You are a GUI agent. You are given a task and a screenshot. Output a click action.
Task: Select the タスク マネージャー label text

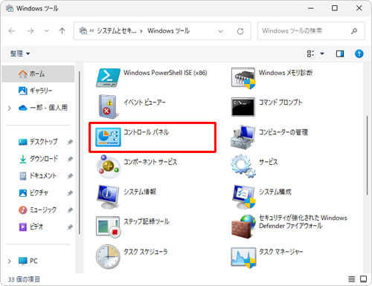click(x=280, y=252)
